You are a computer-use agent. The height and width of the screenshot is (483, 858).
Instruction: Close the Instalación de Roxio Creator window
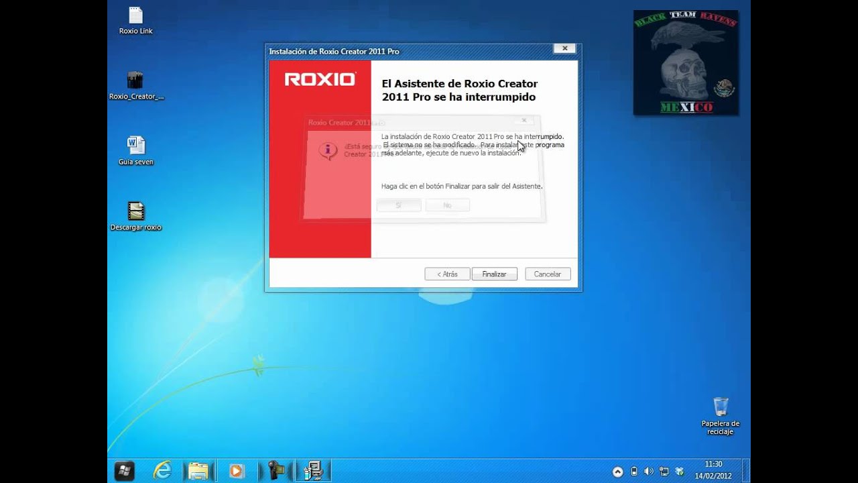(x=564, y=48)
